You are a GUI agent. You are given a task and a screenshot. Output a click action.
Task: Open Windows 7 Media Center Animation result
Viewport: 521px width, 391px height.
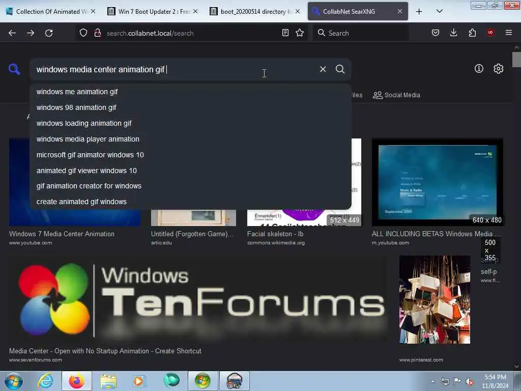pos(62,234)
